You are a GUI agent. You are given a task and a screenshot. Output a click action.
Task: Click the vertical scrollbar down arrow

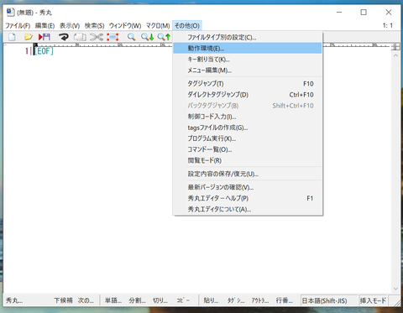point(395,289)
